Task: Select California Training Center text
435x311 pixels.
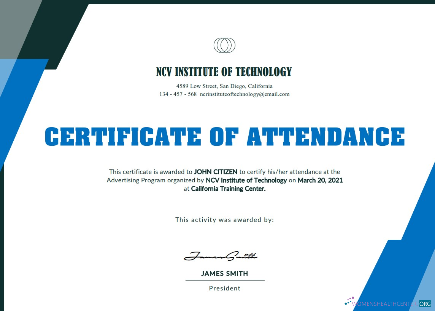Action: 228,188
